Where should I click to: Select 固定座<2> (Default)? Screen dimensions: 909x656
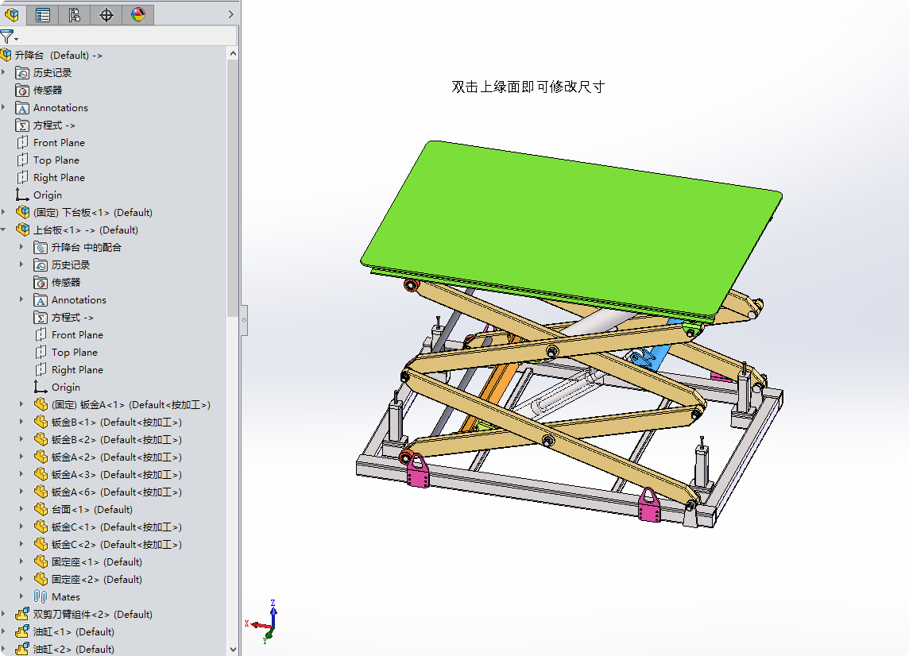click(97, 579)
